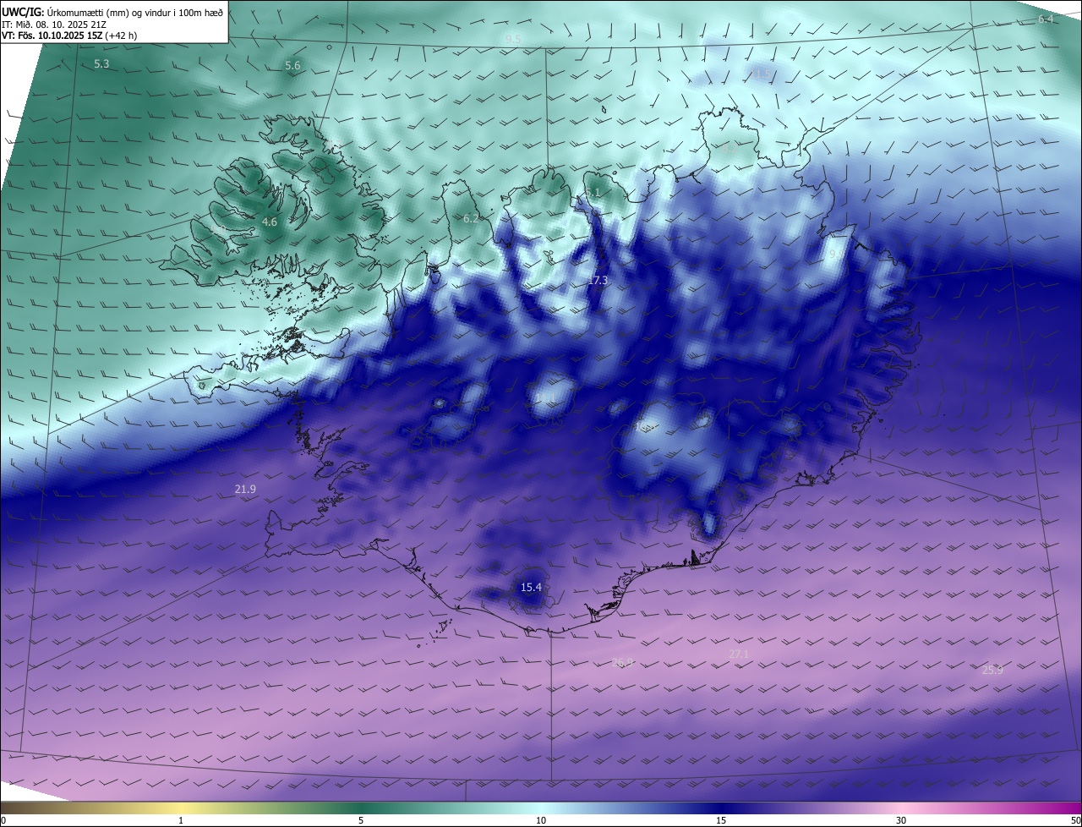Click the valid time line 'VT: Fös. 10.10.2025 15Z (+42 h)'
The height and width of the screenshot is (827, 1082).
pos(69,36)
